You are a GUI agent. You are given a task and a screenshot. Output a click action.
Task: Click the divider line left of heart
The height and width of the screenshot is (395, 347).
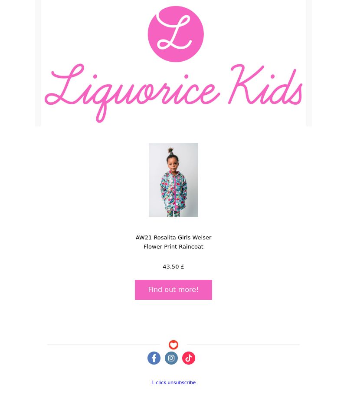(104, 344)
